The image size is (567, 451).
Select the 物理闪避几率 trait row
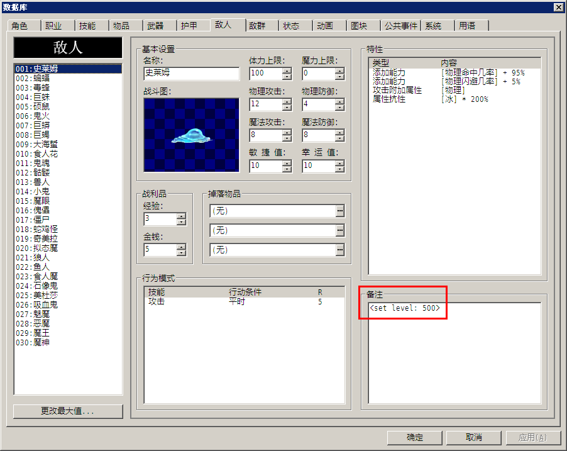coord(454,81)
